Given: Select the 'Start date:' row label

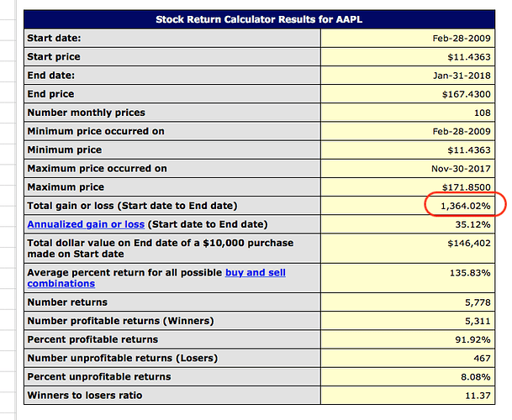Looking at the screenshot, I should click(54, 38).
